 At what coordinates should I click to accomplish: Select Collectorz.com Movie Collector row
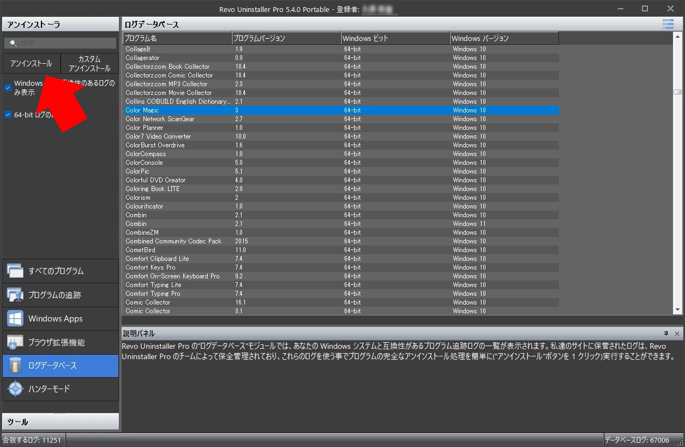[341, 93]
